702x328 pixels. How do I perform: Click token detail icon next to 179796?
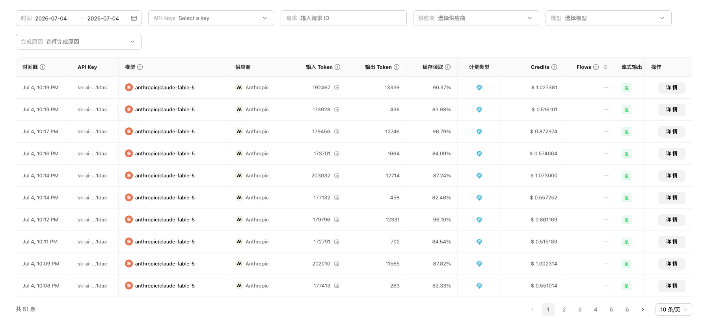pos(337,220)
